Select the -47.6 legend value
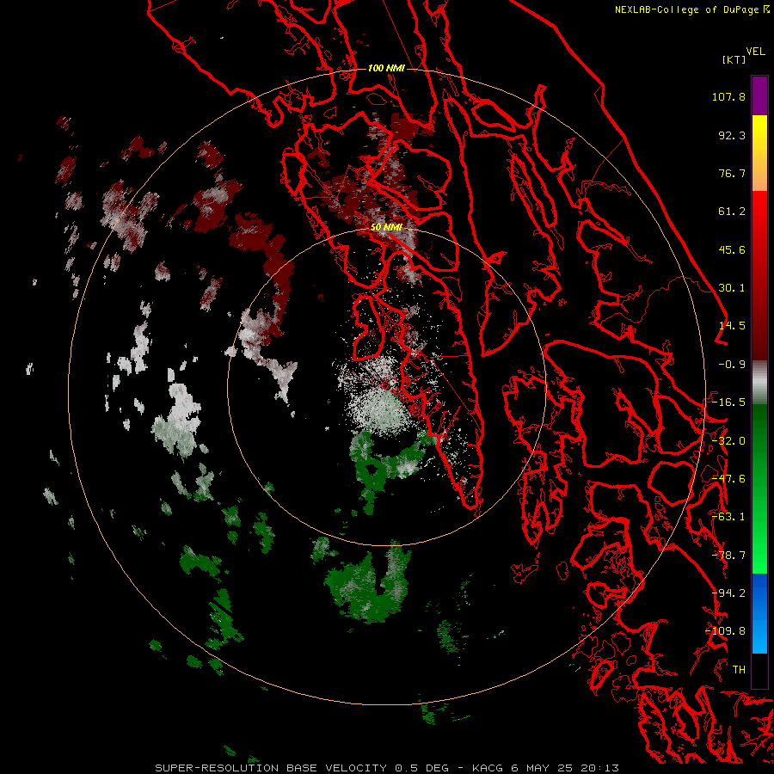 point(728,479)
